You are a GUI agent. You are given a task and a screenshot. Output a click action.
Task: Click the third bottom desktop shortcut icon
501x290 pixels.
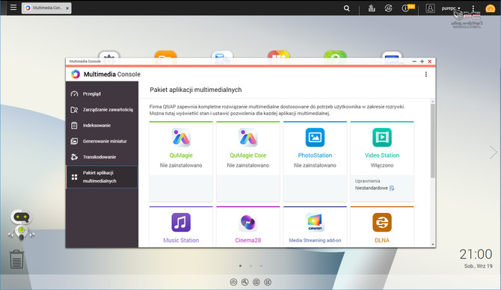pos(256,282)
